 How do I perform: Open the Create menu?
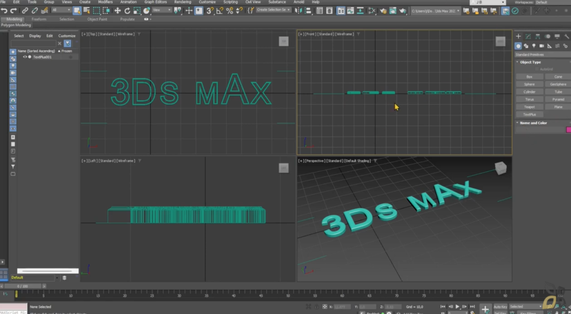coord(85,2)
